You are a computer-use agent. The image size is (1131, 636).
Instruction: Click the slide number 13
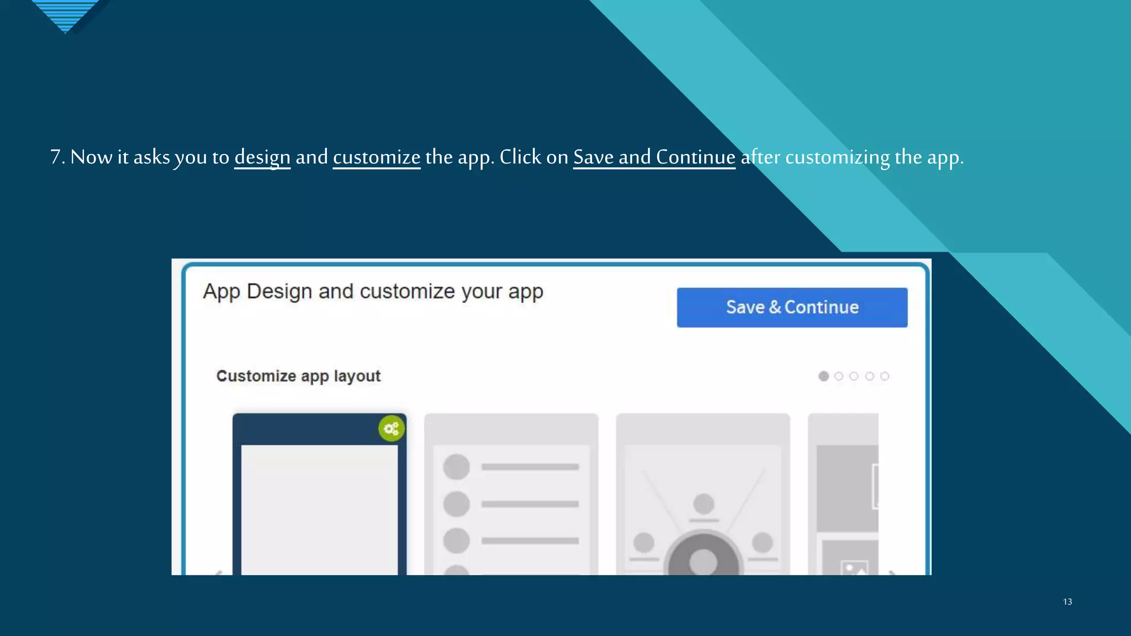click(1067, 602)
